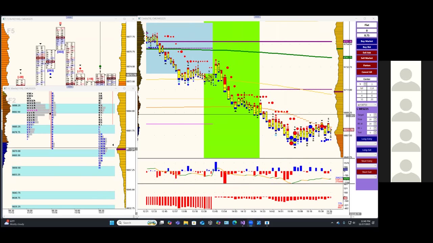
Task: Open the Windows Start menu
Action: coord(112,223)
